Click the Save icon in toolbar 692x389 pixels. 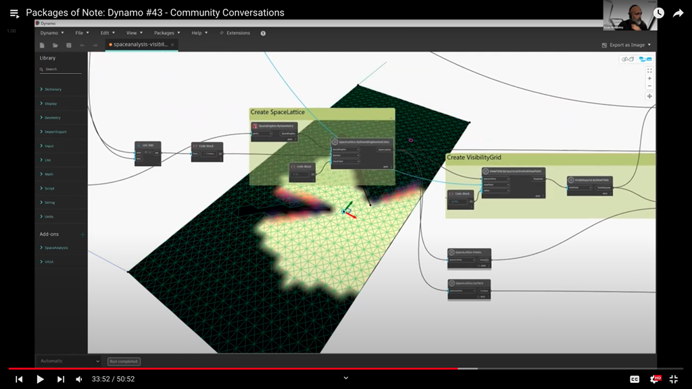[x=68, y=45]
